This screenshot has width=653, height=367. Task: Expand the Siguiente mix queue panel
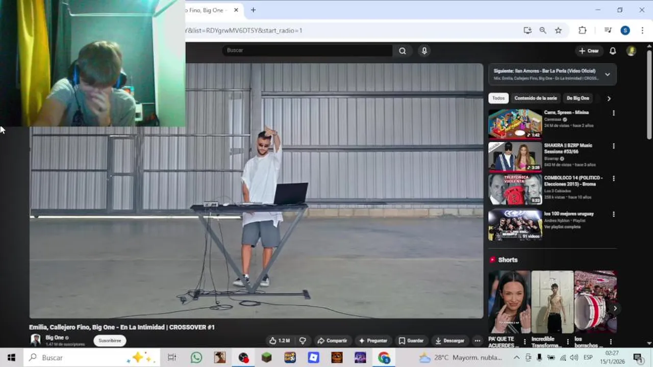point(607,74)
